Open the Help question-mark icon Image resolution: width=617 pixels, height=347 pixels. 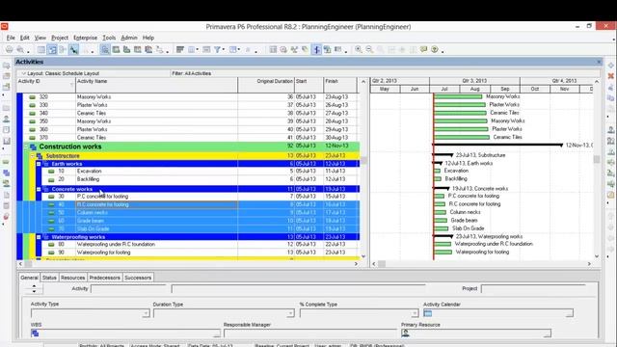pyautogui.click(x=435, y=49)
